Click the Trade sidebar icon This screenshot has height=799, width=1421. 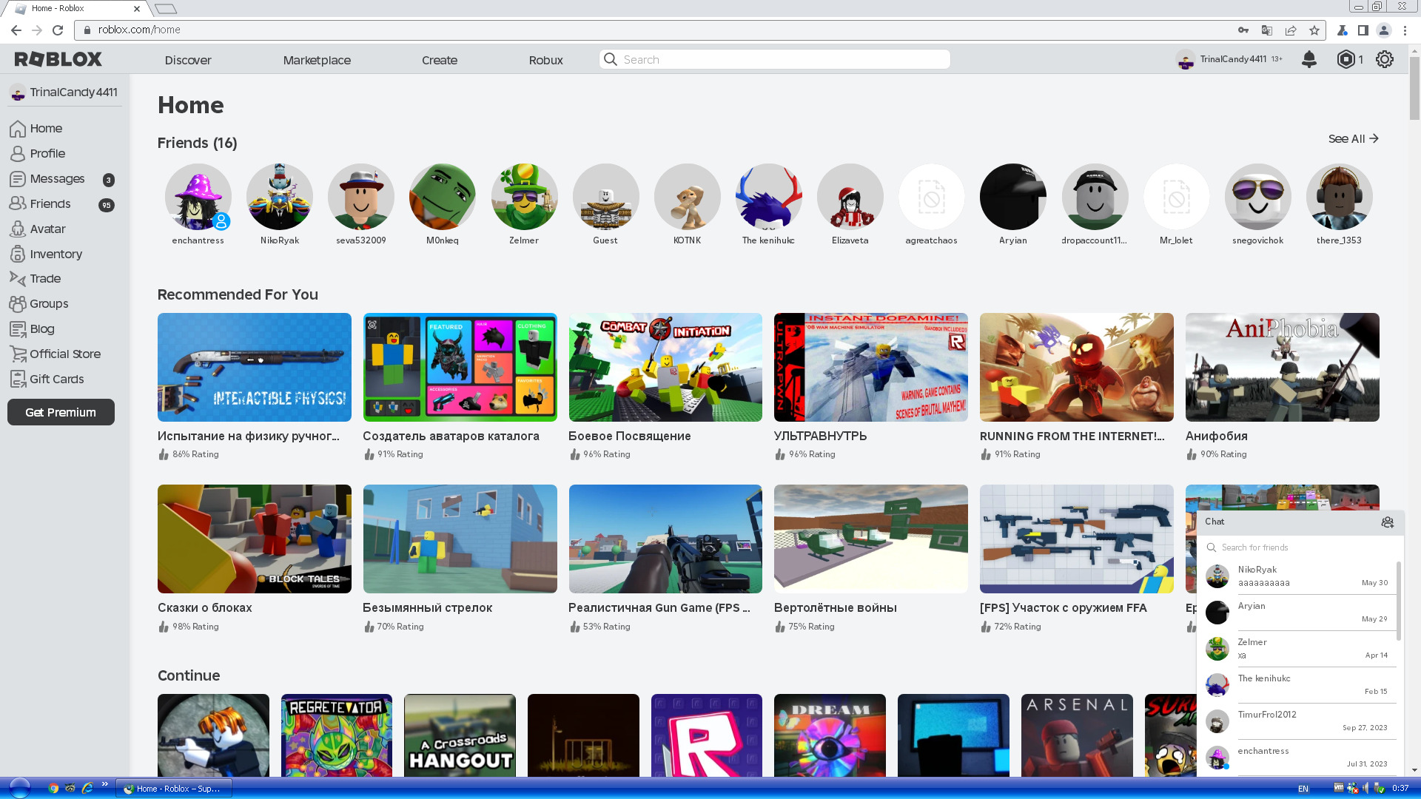click(18, 279)
